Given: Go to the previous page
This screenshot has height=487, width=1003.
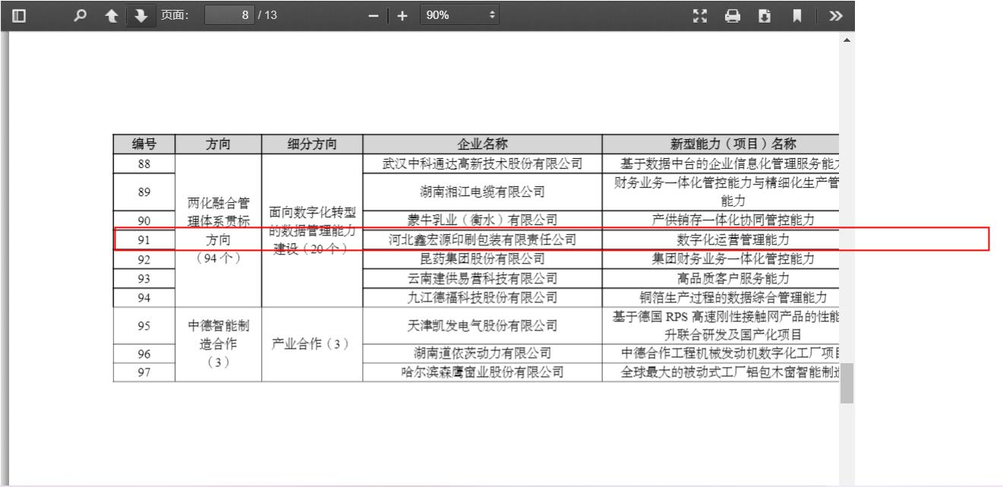Looking at the screenshot, I should [x=111, y=15].
